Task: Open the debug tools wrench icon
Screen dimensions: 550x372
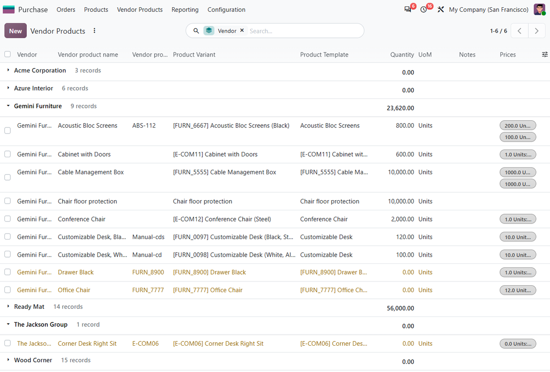Action: point(440,9)
